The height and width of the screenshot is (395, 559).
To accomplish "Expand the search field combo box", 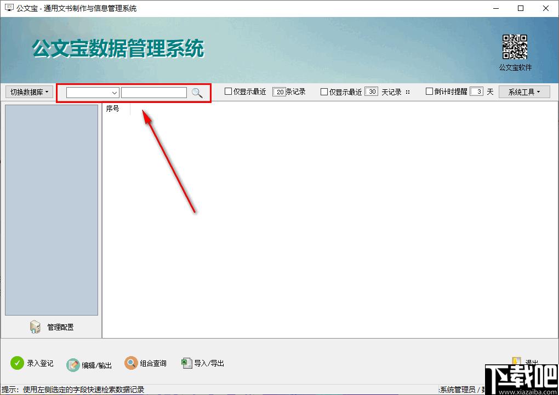I will coord(115,93).
